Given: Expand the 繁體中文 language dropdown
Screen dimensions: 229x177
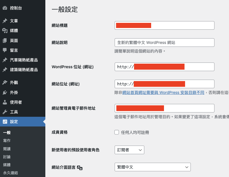Looking at the screenshot, I should 152,167.
